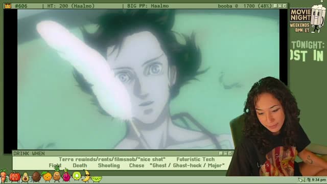Click the pineapple character icon

[x=57, y=174]
